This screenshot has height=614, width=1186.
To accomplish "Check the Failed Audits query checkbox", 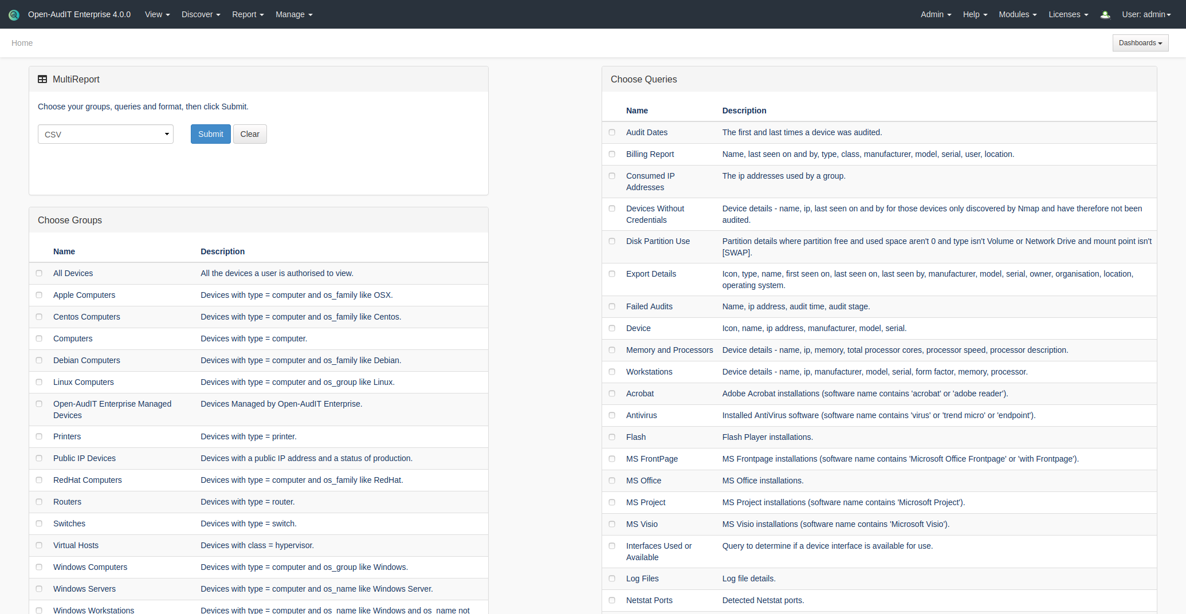I will 612,306.
